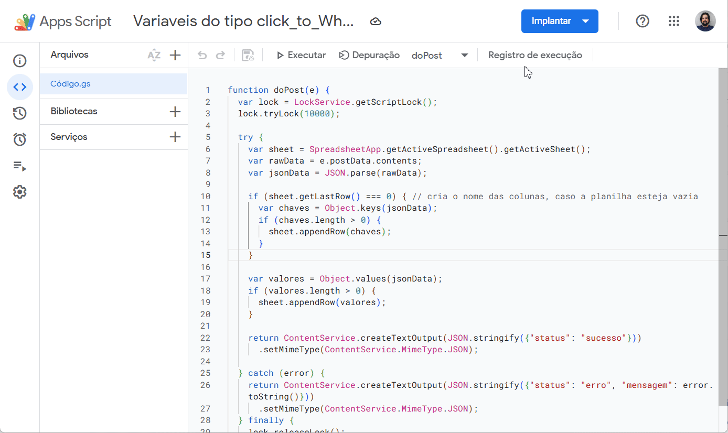Add a new file with plus icon
Image resolution: width=728 pixels, height=433 pixels.
(x=175, y=55)
